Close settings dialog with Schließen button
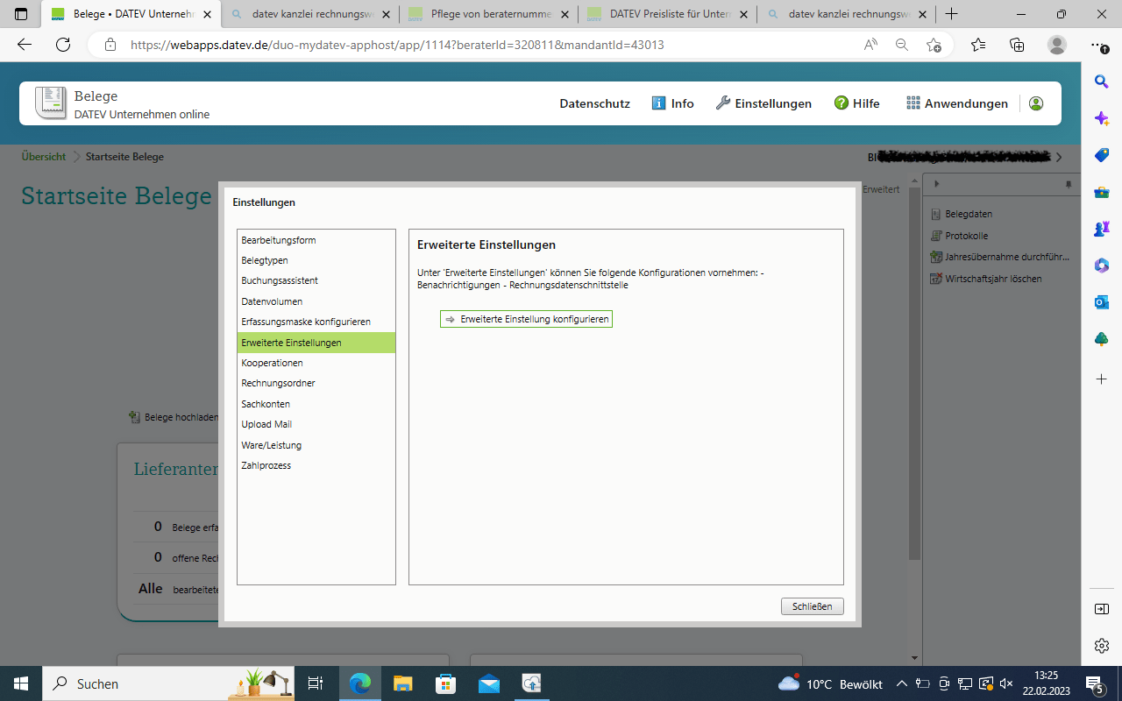Screen dimensions: 1122x701 click(812, 606)
